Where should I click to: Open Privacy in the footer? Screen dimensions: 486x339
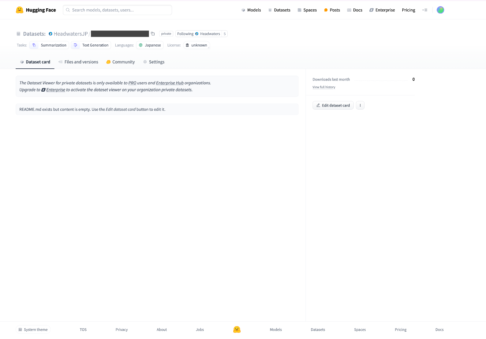click(x=121, y=330)
